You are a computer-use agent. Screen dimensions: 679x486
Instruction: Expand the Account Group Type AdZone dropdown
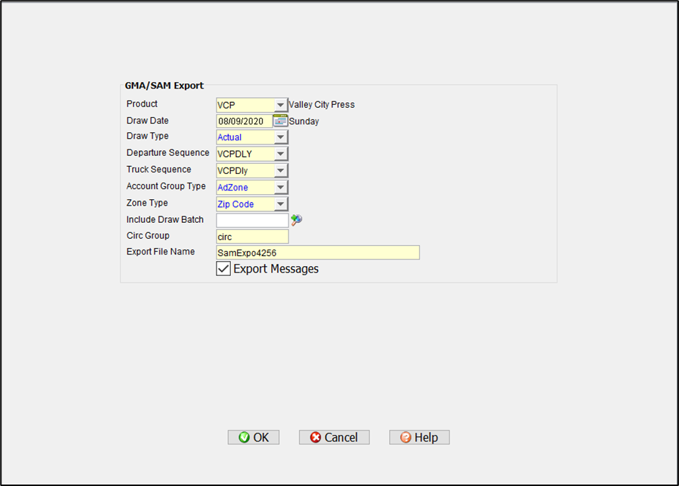pyautogui.click(x=281, y=188)
